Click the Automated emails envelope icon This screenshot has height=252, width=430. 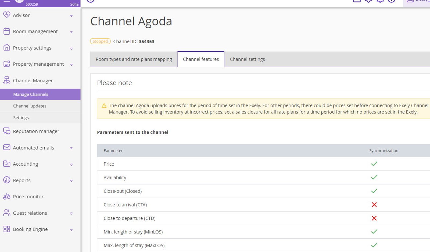click(x=7, y=147)
